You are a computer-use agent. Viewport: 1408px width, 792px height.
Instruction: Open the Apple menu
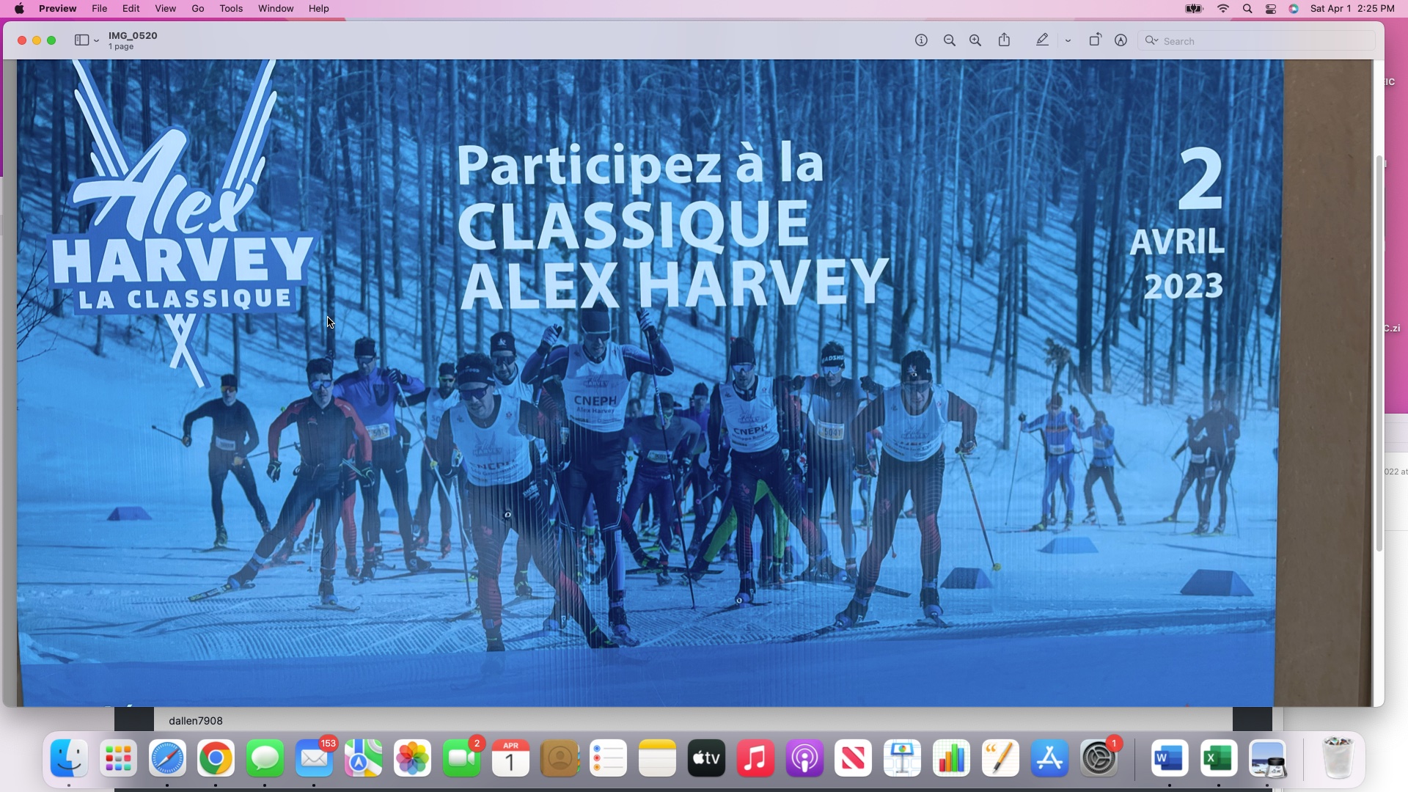click(x=19, y=9)
